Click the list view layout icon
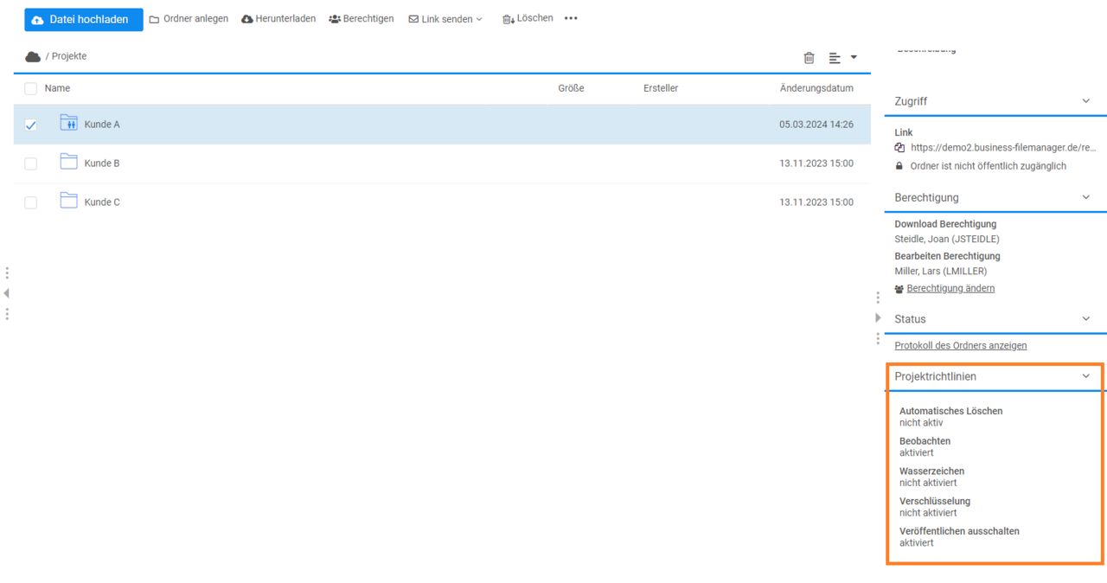 click(835, 58)
